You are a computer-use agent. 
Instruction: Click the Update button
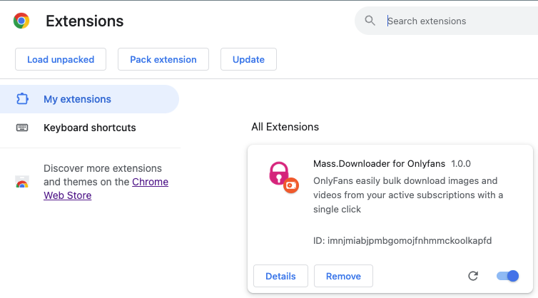(x=248, y=59)
